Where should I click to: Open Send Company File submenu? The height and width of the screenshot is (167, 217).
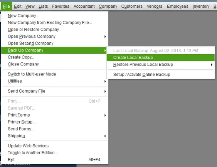pyautogui.click(x=55, y=91)
